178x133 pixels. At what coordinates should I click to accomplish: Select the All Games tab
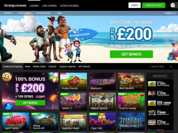(x=84, y=67)
